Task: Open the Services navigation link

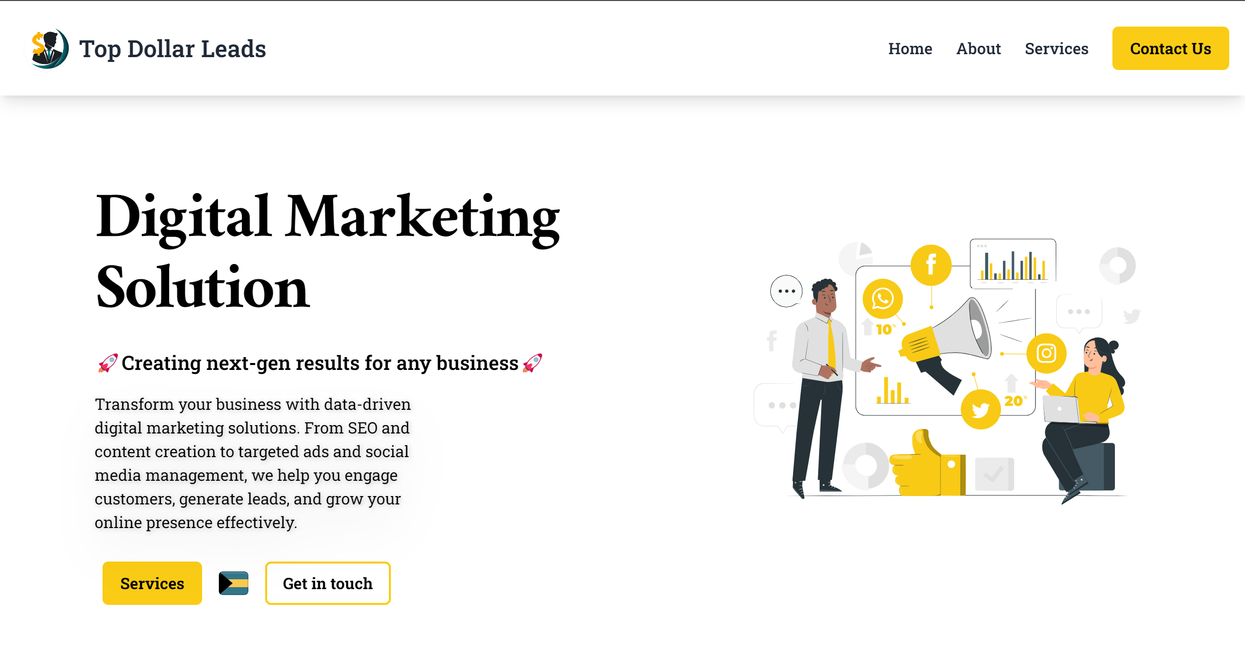Action: (x=1056, y=49)
